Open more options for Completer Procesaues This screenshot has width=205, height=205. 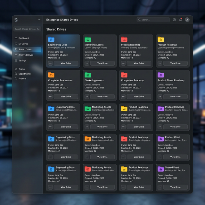click(x=50, y=97)
